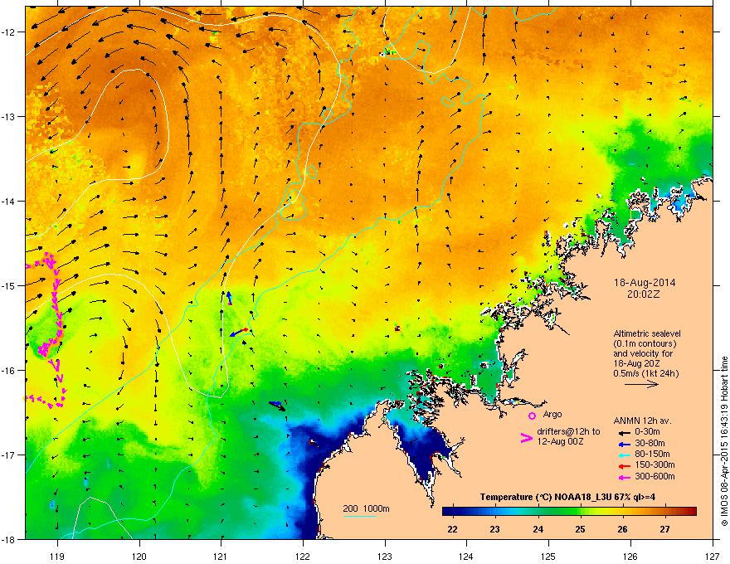
Task: Click the '200 1000m' depth contour label
Action: (366, 508)
